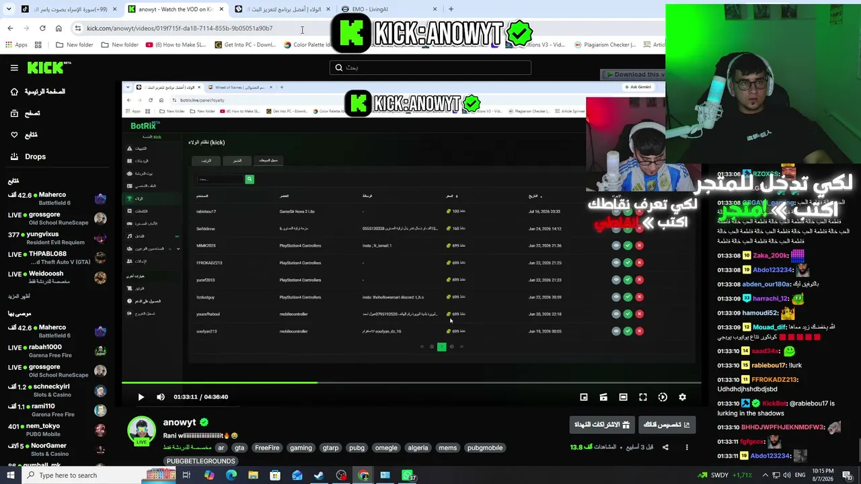
Task: Open THPABLO88 channel in sidebar
Action: [57, 257]
